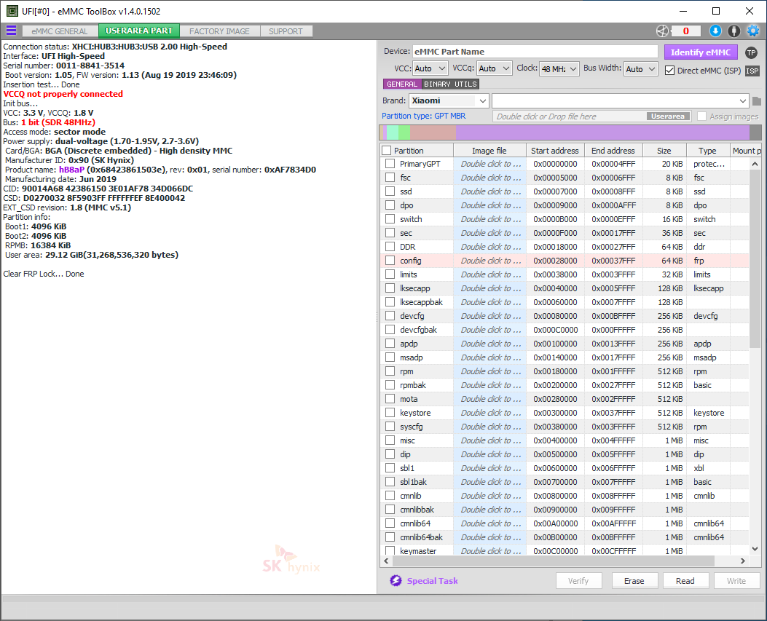767x621 pixels.
Task: Click the light green partition map segment
Action: coord(404,132)
